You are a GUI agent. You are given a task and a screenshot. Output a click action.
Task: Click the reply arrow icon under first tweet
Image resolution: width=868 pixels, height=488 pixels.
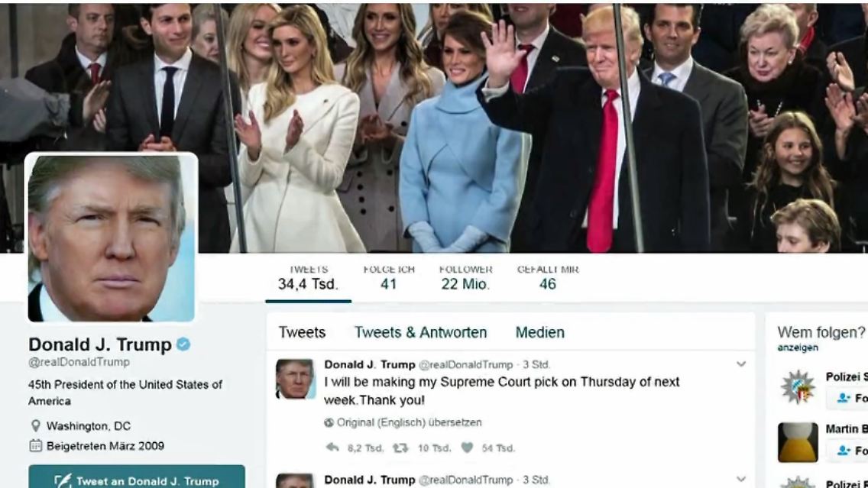pos(332,448)
